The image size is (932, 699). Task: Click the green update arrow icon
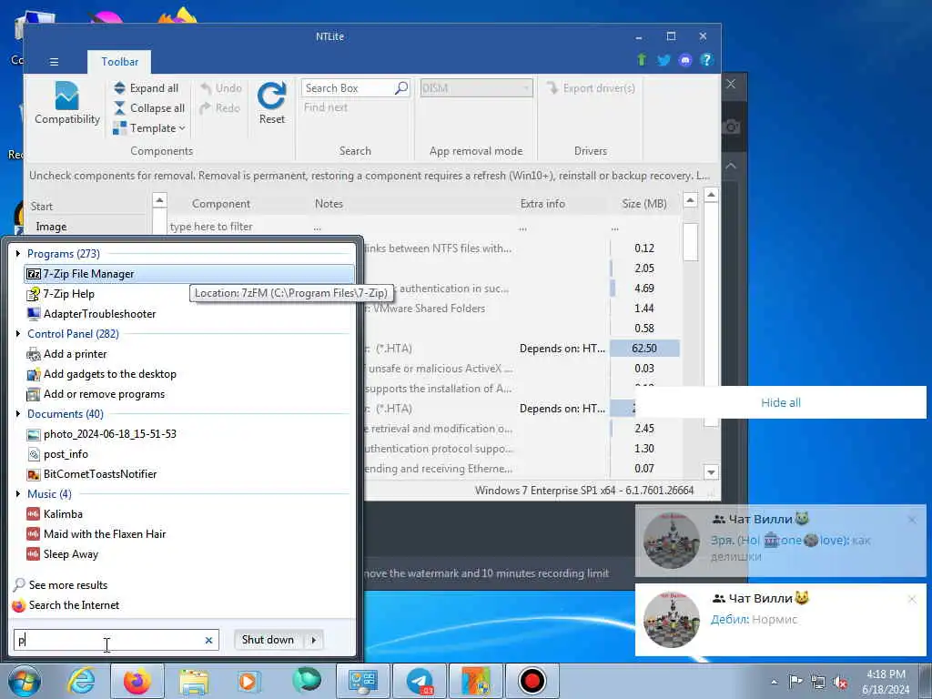(642, 59)
